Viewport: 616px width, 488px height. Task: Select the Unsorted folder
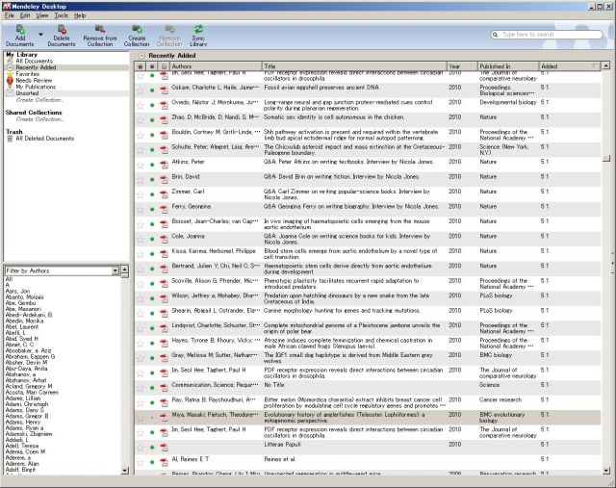pos(27,93)
